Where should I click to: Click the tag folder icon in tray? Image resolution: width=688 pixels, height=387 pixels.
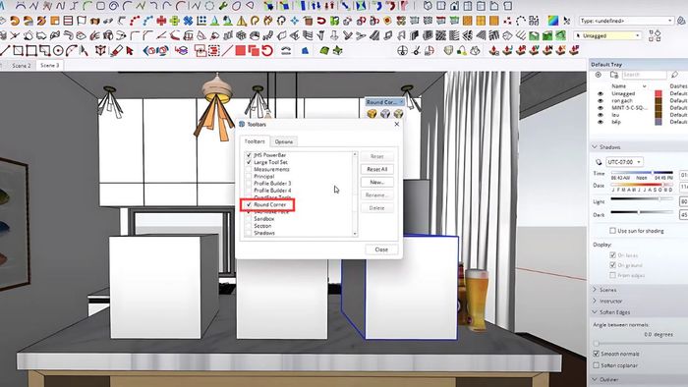tap(614, 75)
